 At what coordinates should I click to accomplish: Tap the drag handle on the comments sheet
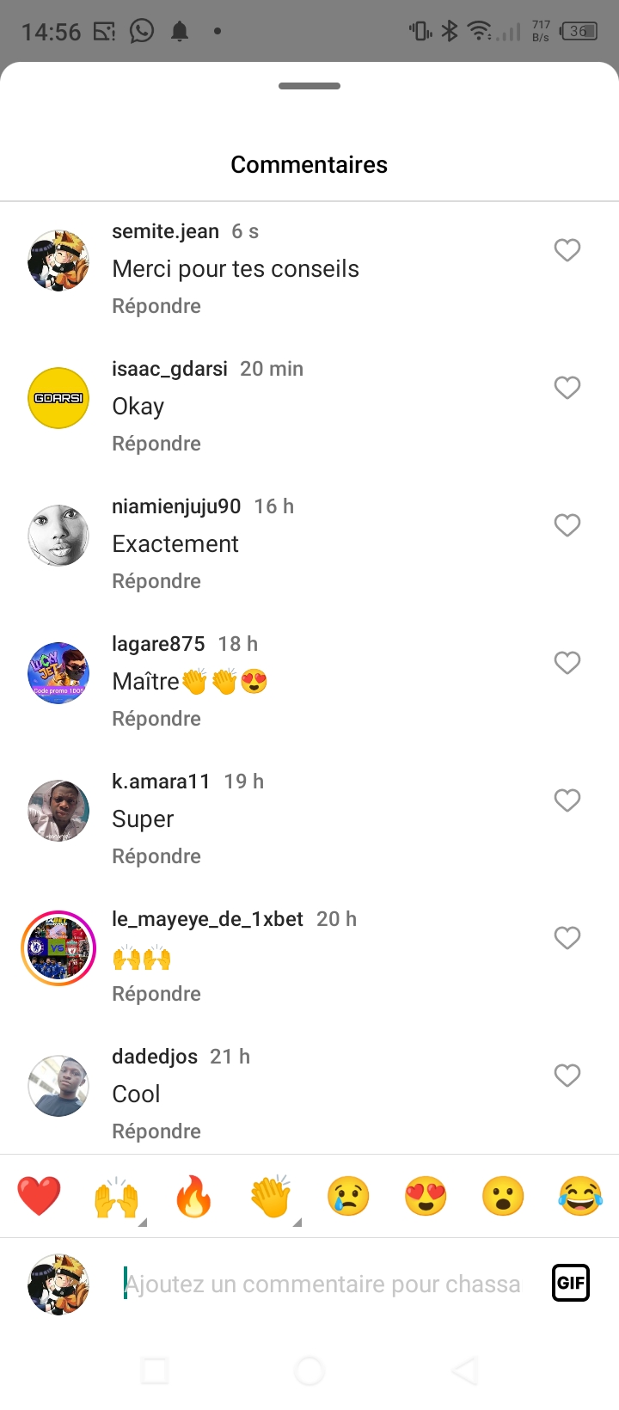(309, 86)
